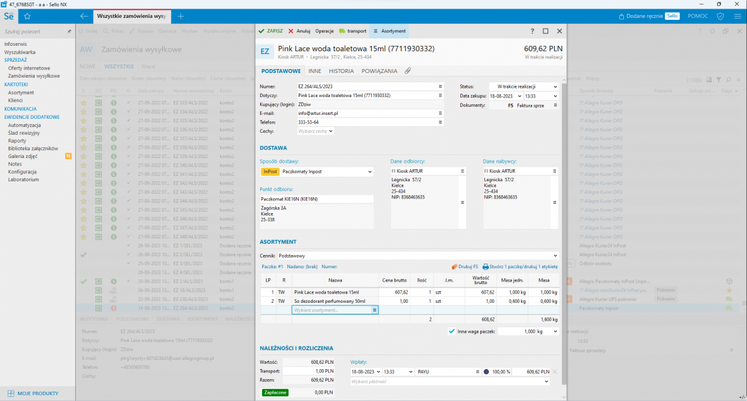Open the Wybierz płatność dropdown
Viewport: 747px width, 401px height.
click(x=546, y=382)
